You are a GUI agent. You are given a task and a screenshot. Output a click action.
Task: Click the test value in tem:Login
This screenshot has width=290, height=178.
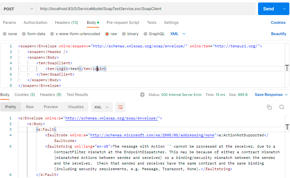click(x=75, y=69)
